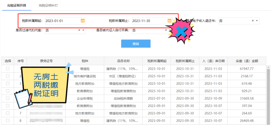Click the amount 264.69
The height and width of the screenshot is (125, 271).
point(247,113)
